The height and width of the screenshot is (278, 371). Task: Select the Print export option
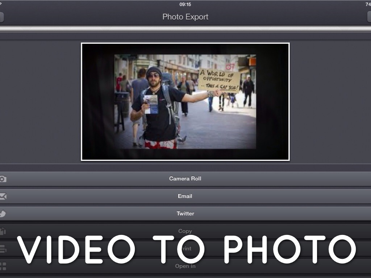[185, 249]
